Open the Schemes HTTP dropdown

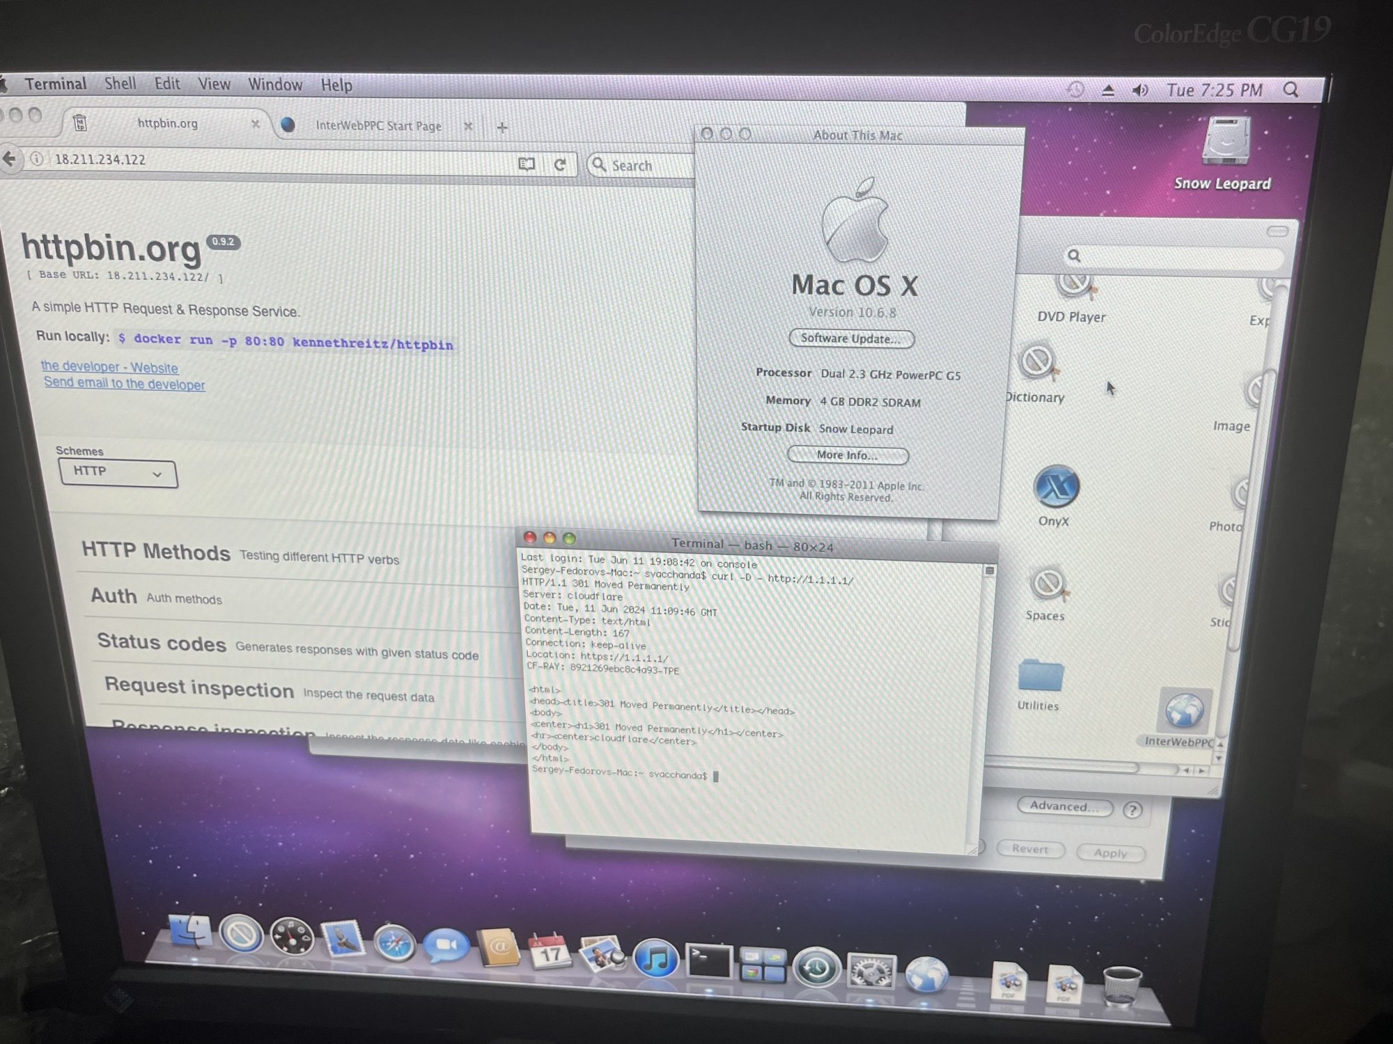pyautogui.click(x=118, y=473)
